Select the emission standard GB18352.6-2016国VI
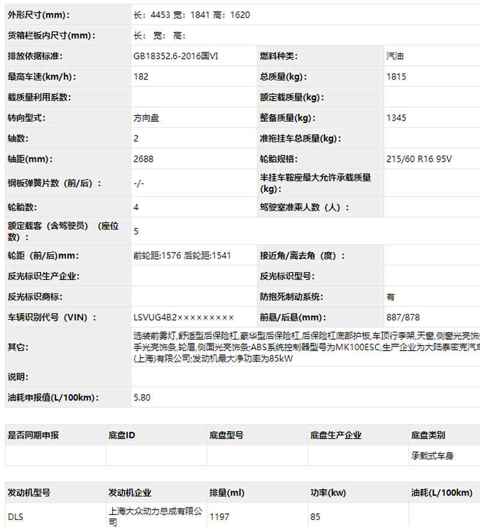 click(x=176, y=56)
